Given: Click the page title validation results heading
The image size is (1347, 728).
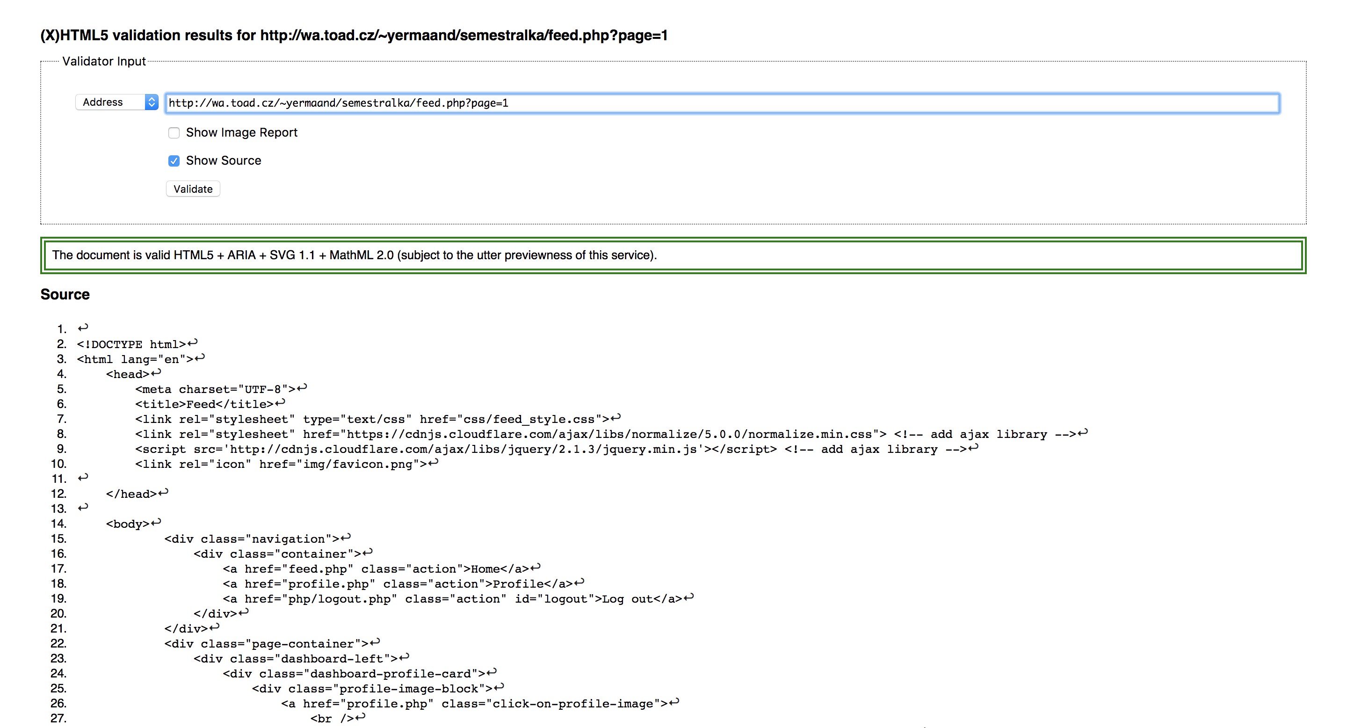Looking at the screenshot, I should coord(354,35).
